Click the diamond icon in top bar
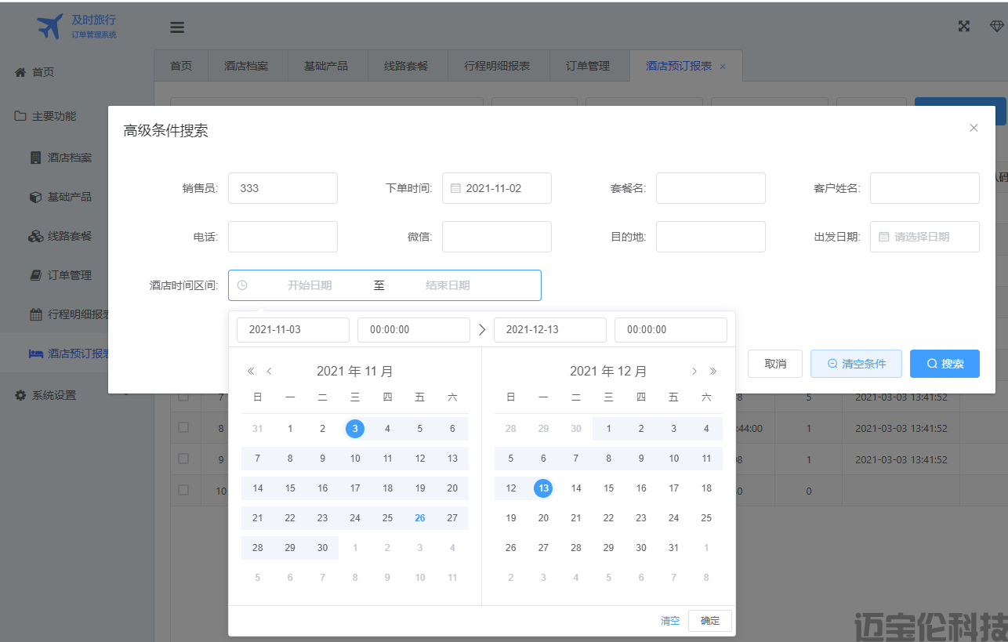 coord(996,26)
